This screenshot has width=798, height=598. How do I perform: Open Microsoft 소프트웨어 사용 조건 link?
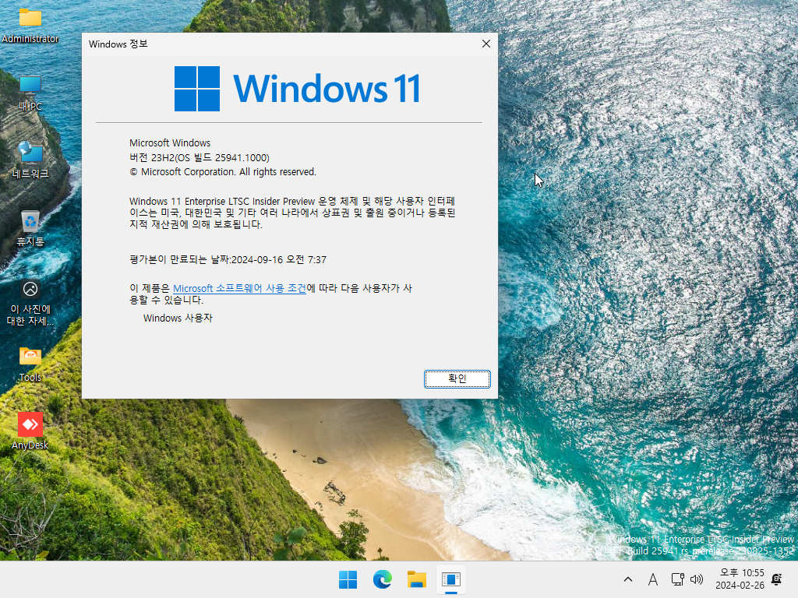click(x=239, y=288)
